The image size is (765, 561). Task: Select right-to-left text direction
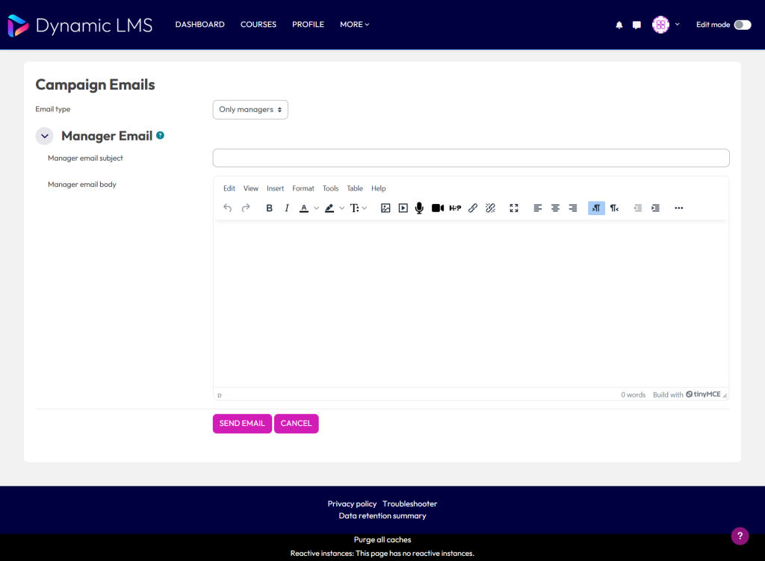coord(614,208)
